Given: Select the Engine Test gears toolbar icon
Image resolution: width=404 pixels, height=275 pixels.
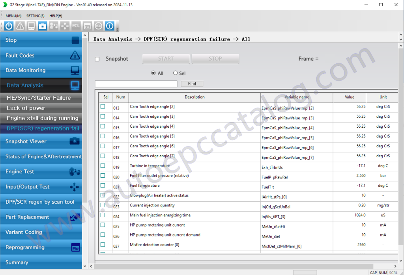Looking at the screenshot, I should tap(53, 26).
